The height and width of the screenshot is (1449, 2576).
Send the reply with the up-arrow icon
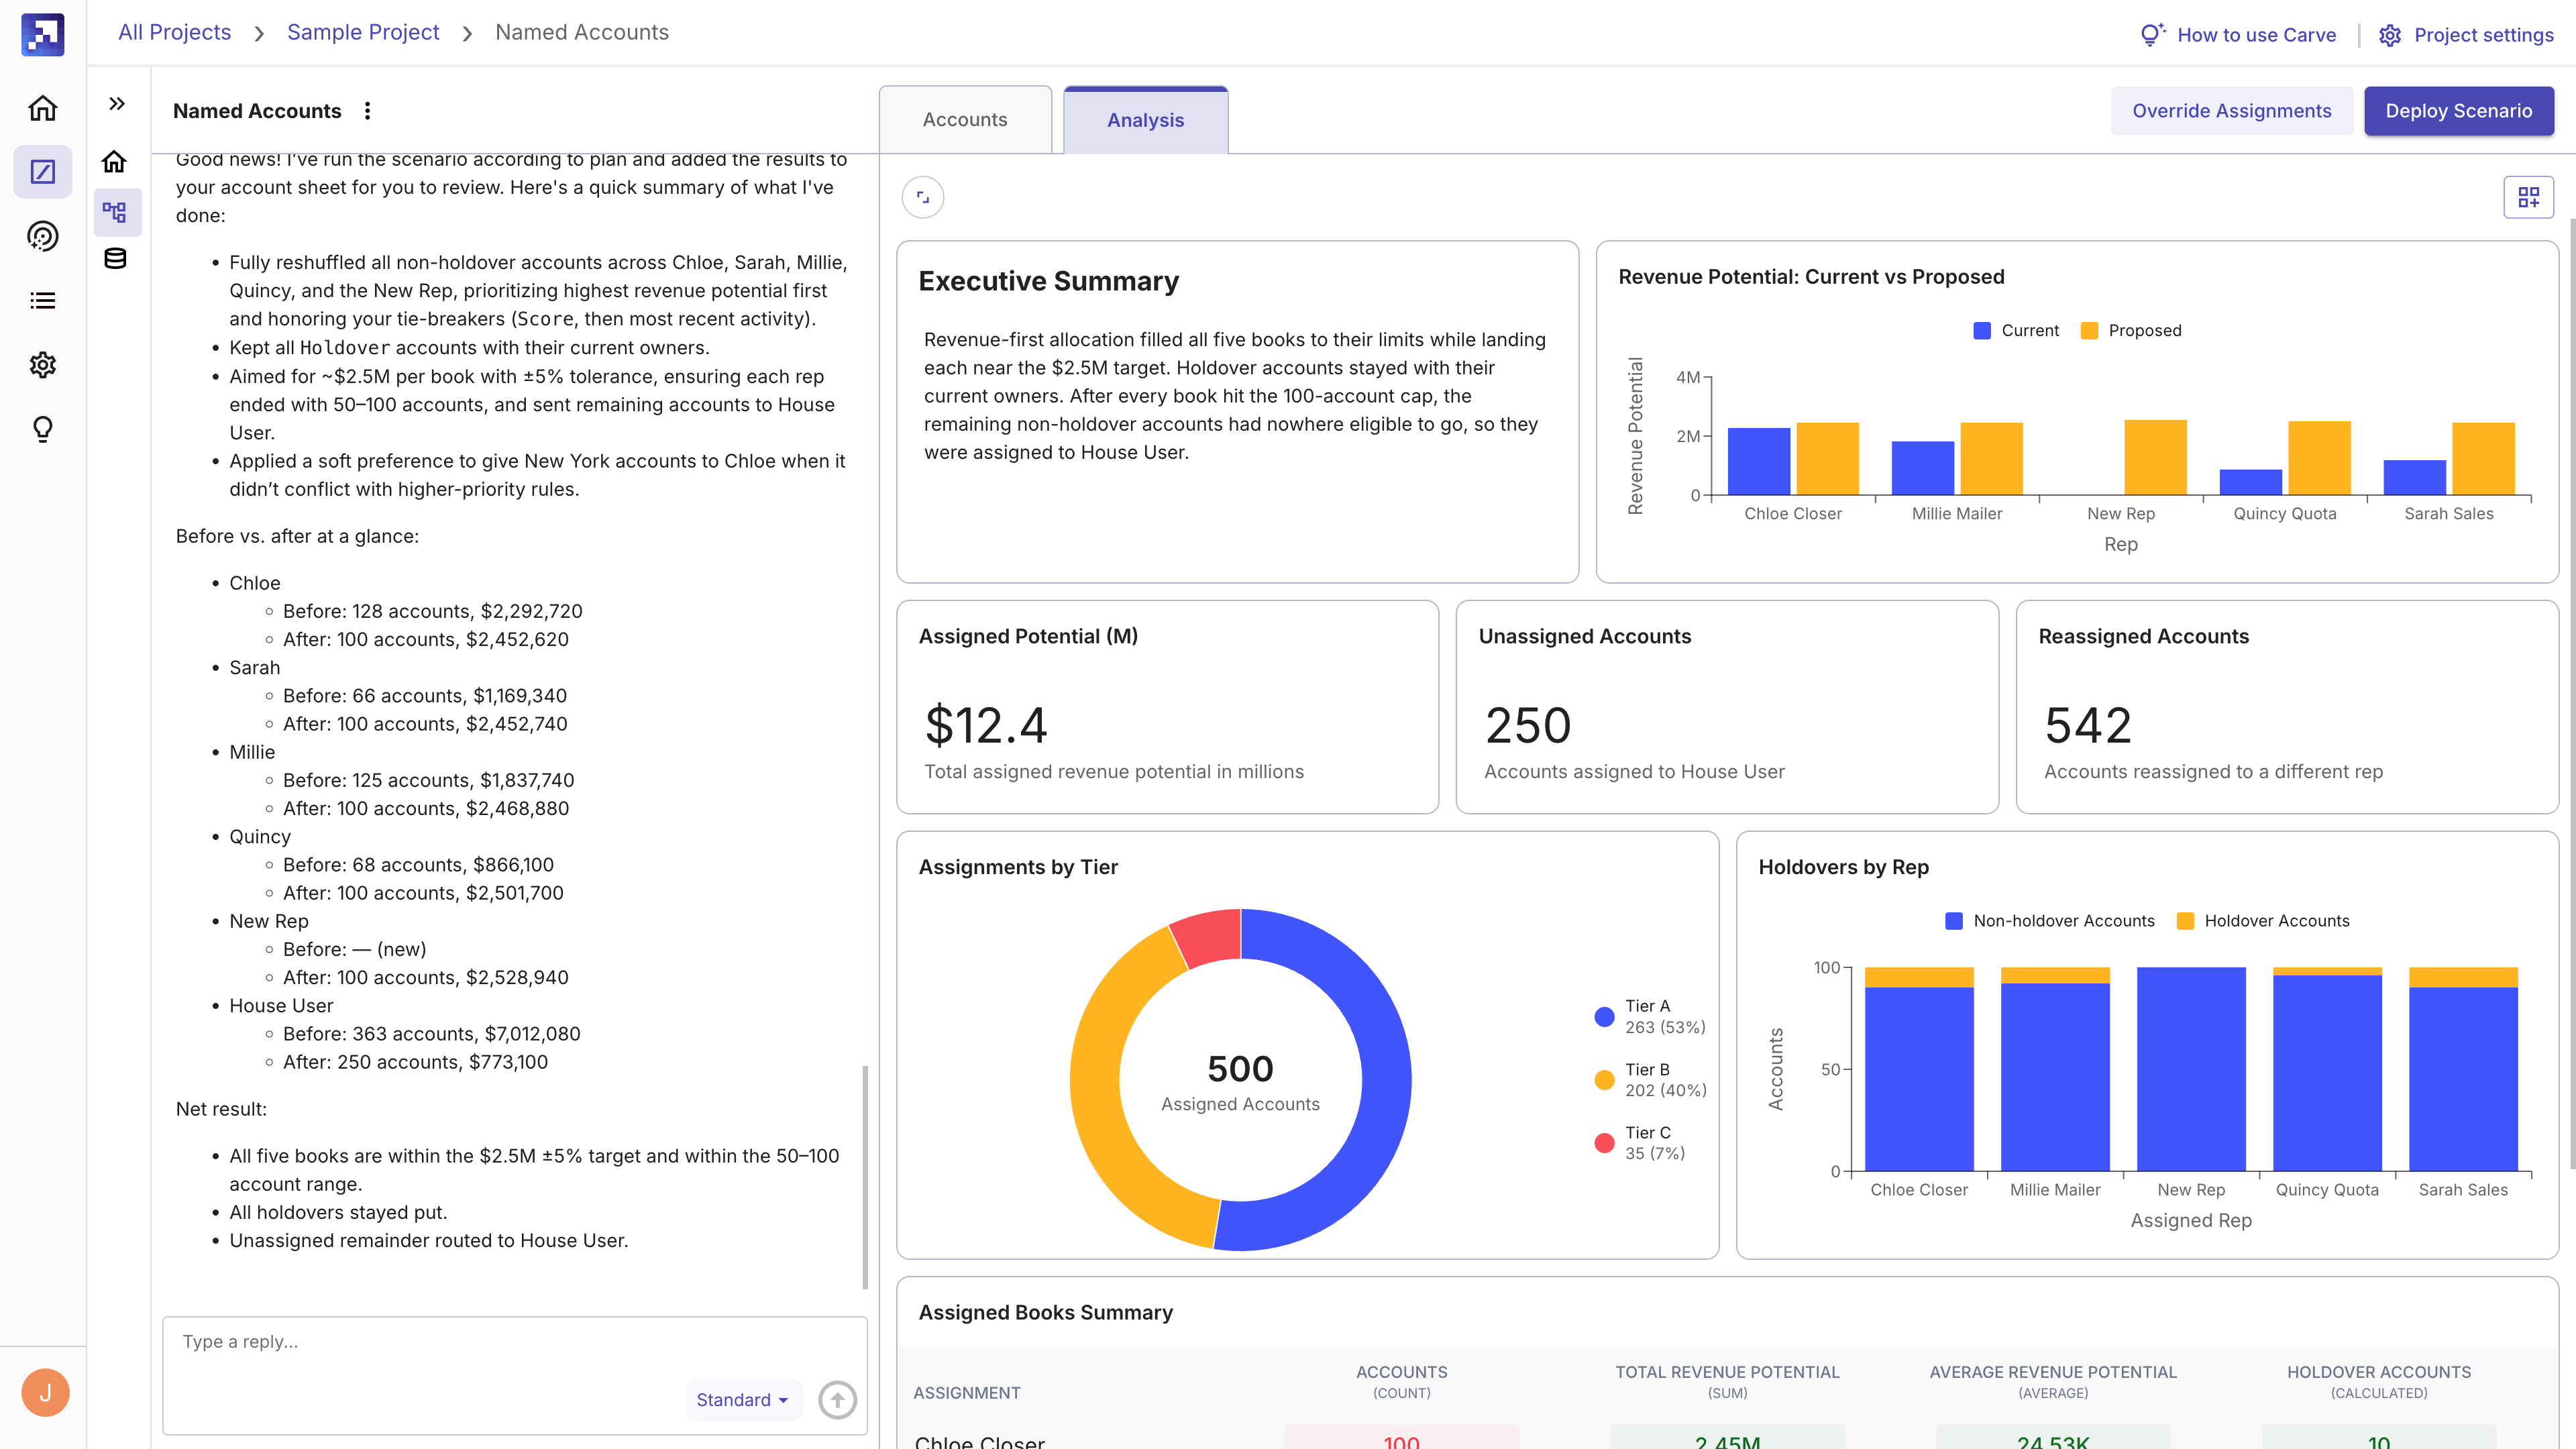(838, 1399)
